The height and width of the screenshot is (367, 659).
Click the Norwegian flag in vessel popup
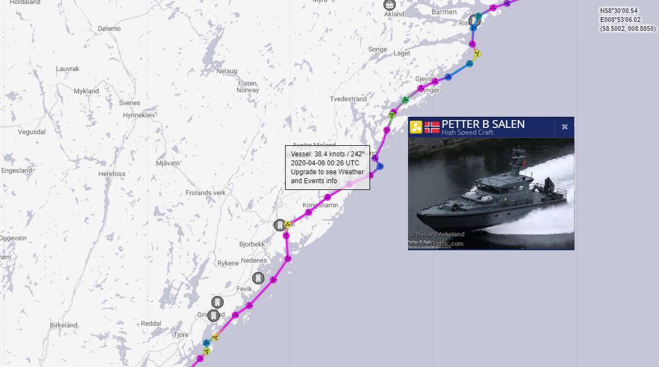click(x=432, y=127)
